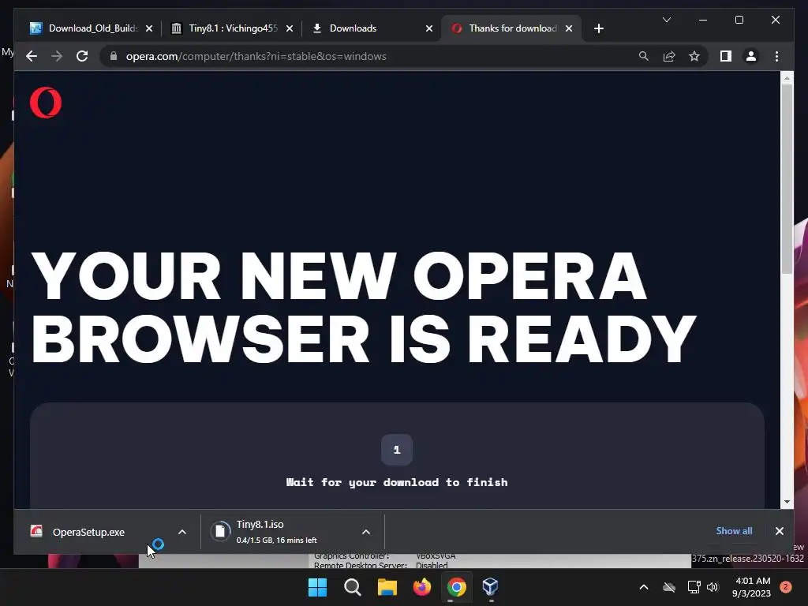This screenshot has height=606, width=808.
Task: Open a new browser tab
Action: pyautogui.click(x=598, y=28)
